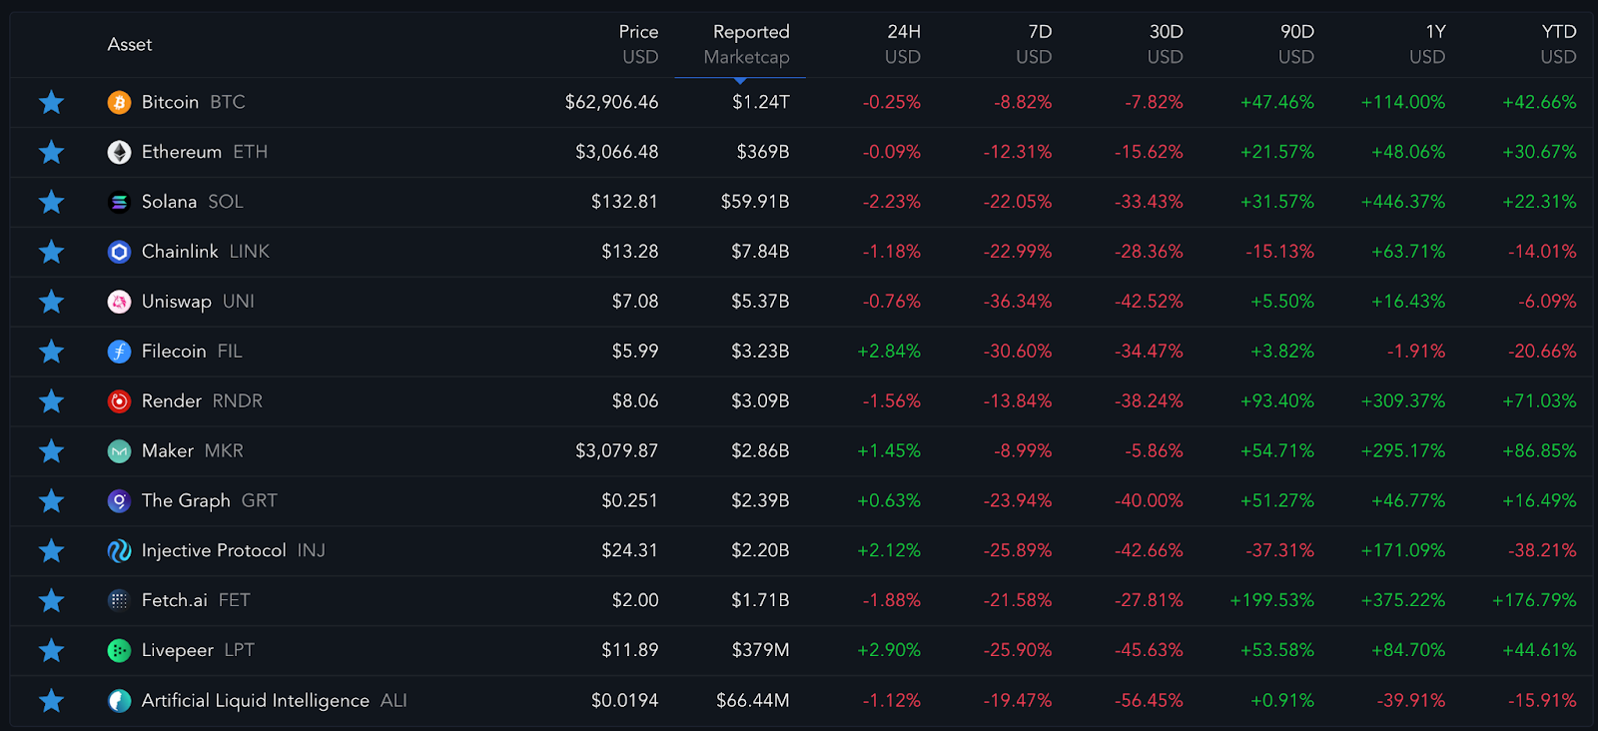Unfavorite Bitcoin using its star
Viewport: 1598px width, 731px height.
pos(51,102)
